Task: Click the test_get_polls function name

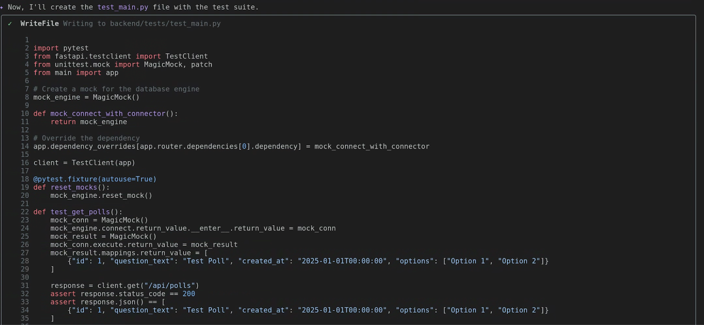Action: pos(80,212)
